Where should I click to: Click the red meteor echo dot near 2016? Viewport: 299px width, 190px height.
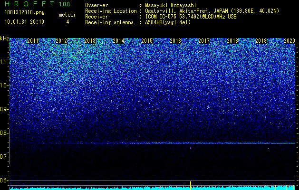point(190,148)
